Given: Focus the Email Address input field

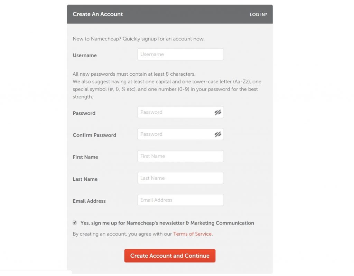Looking at the screenshot, I should (x=180, y=200).
